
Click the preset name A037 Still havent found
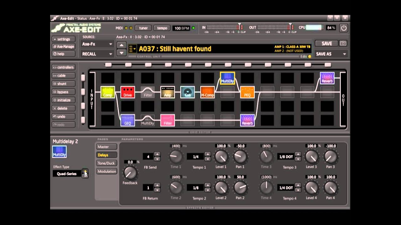175,49
